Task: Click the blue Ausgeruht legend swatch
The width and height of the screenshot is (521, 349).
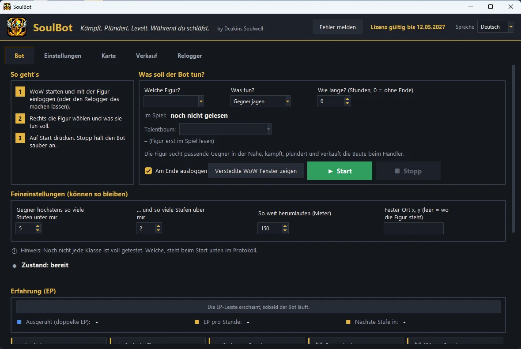Action: tap(19, 322)
